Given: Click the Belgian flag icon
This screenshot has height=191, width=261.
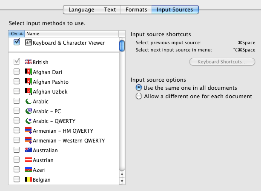Looking at the screenshot, I should (x=29, y=180).
